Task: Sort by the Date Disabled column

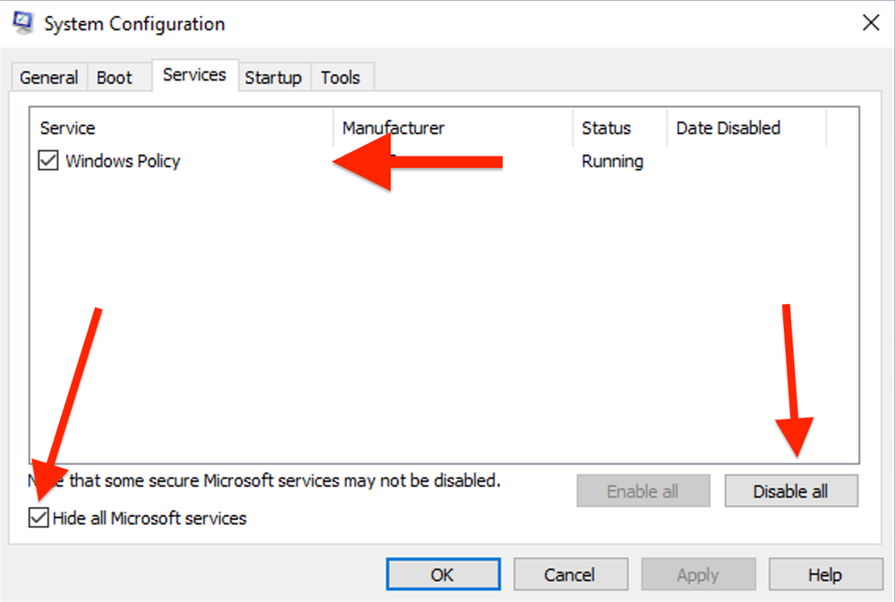Action: pyautogui.click(x=728, y=128)
